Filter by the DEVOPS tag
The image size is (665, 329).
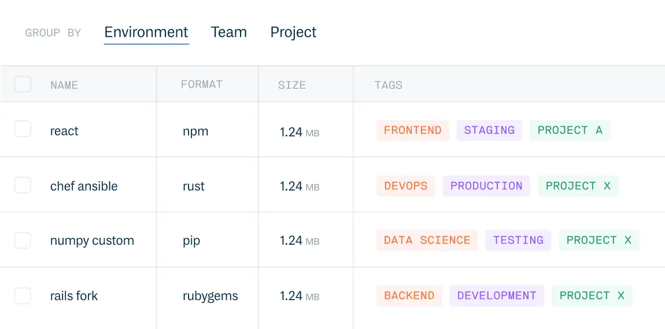(x=406, y=186)
